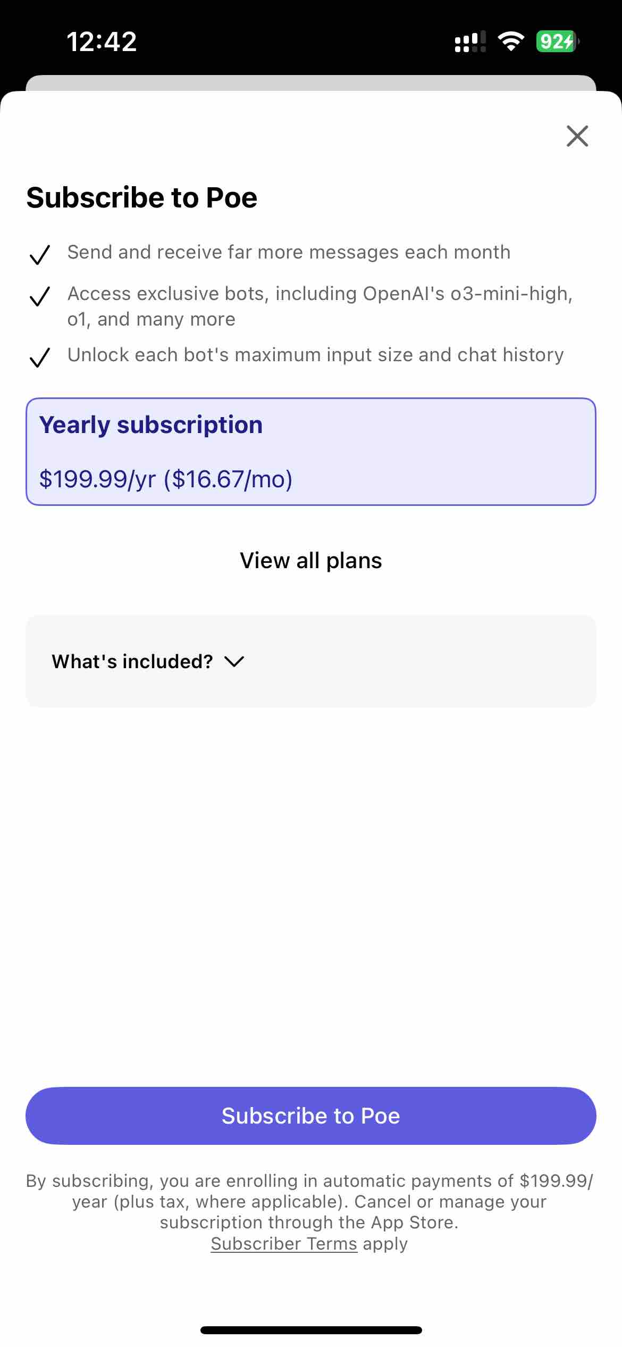This screenshot has height=1347, width=622.
Task: Tap the Subscribe to Poe heading
Action: click(x=142, y=197)
